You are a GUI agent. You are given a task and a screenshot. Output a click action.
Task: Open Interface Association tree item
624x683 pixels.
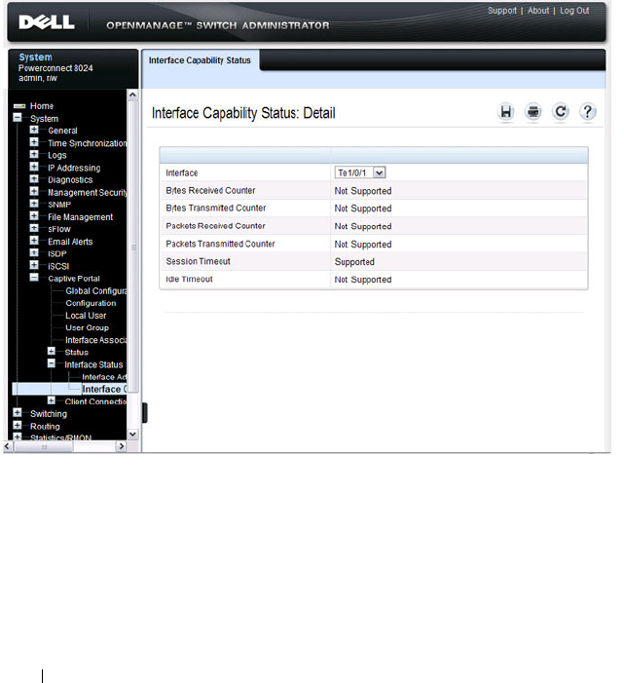(x=96, y=340)
